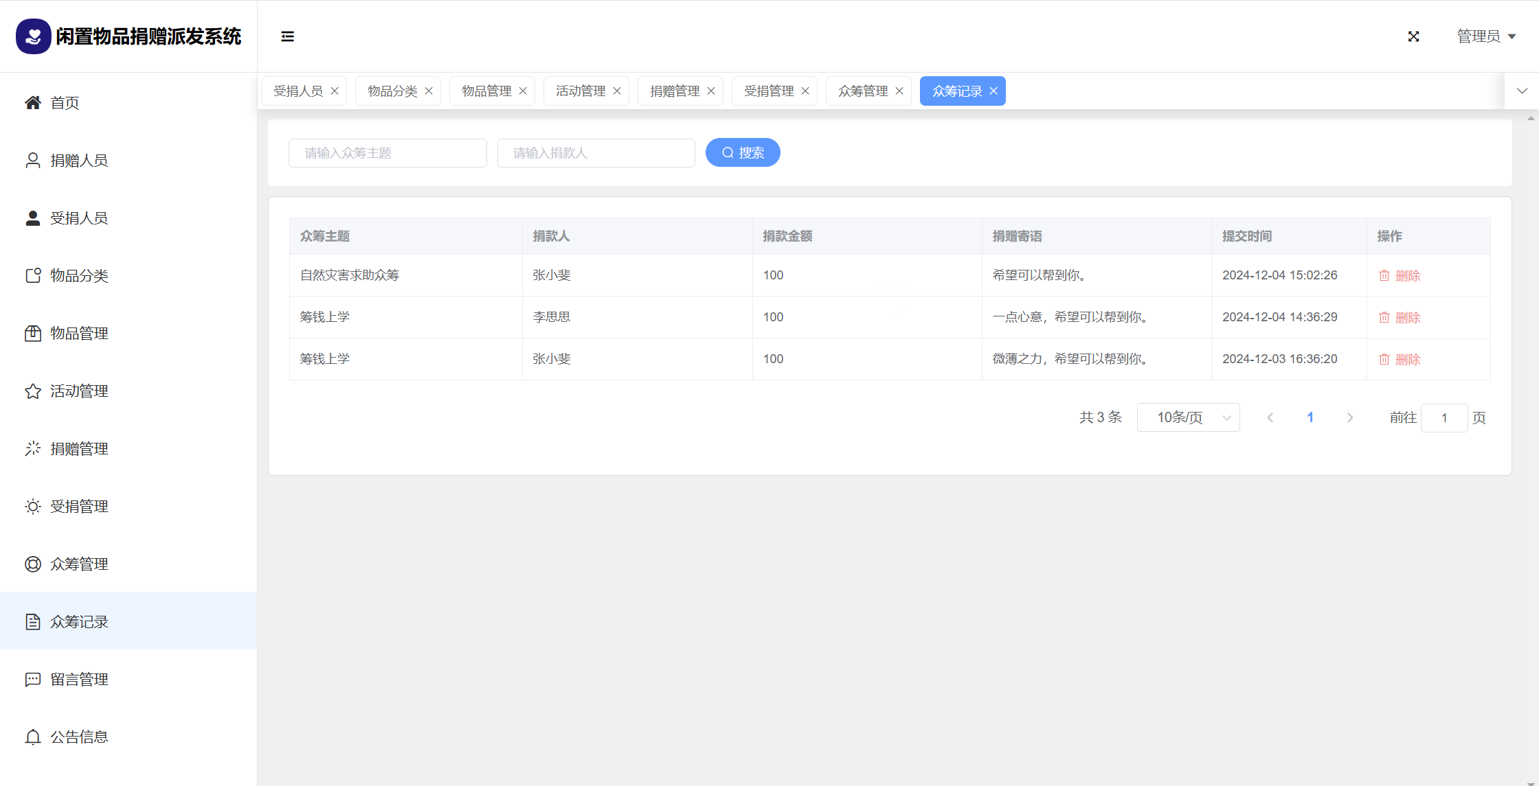
Task: Open 留言管理 chat bubble icon
Action: [x=33, y=680]
